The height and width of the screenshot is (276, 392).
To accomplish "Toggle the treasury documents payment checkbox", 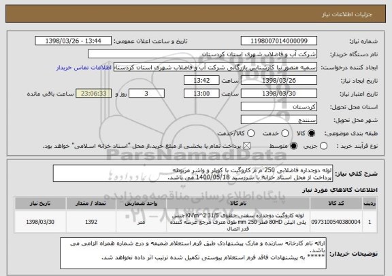I will coord(247,146).
